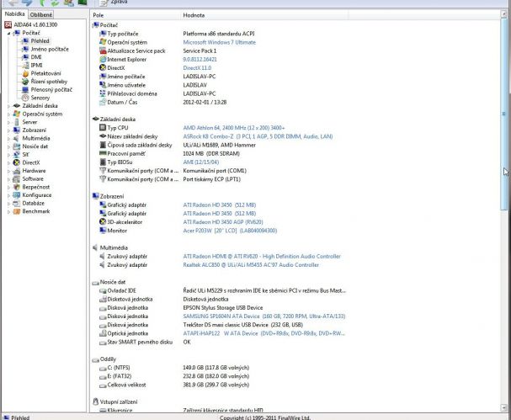Click the Konfigurace icon in the tree
511x420 pixels.
click(17, 195)
